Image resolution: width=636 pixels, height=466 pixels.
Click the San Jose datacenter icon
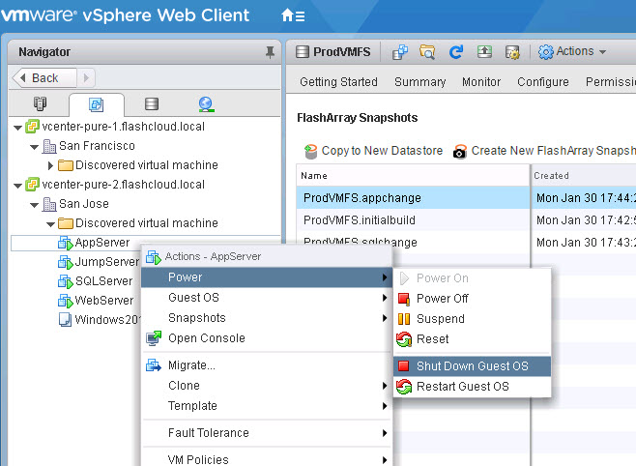pyautogui.click(x=49, y=204)
